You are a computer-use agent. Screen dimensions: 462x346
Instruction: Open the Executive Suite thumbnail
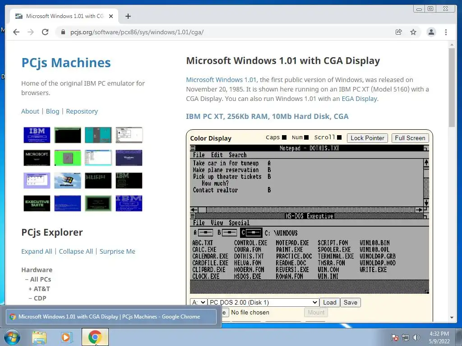click(x=37, y=203)
